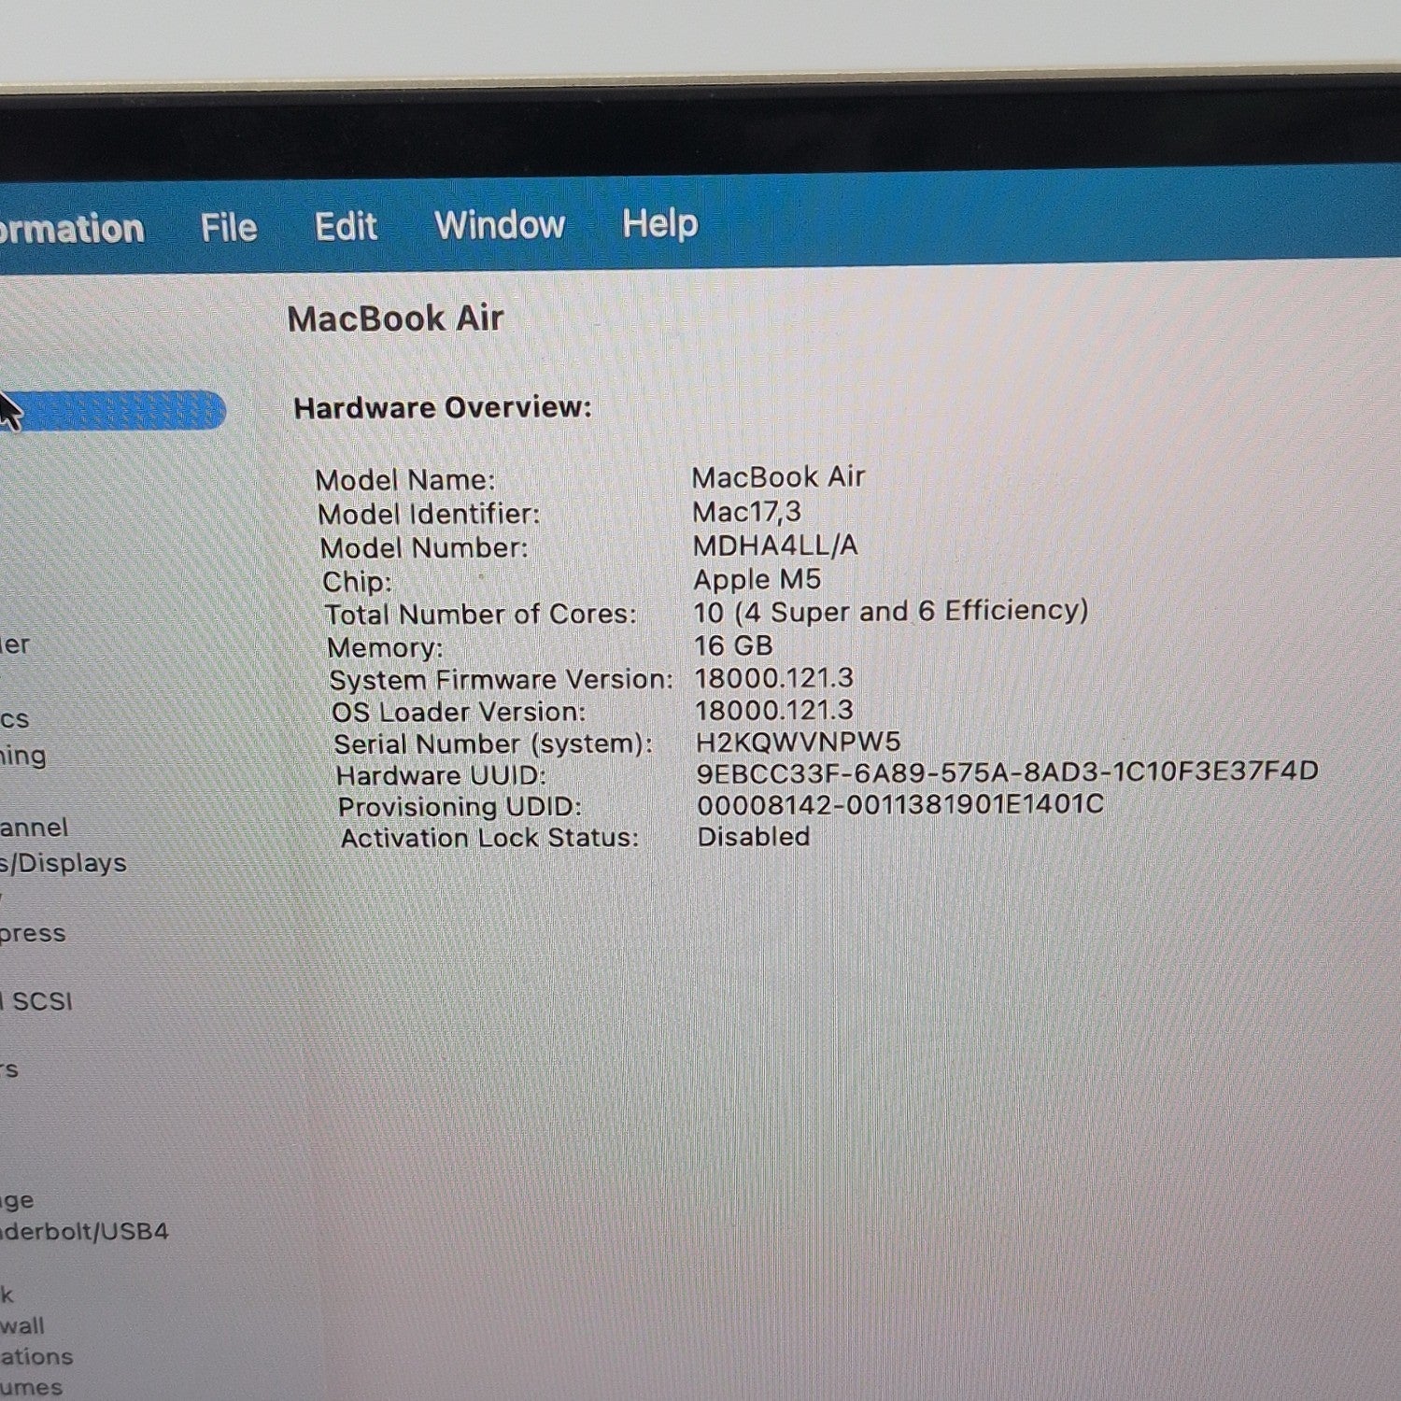
Task: Select '10 (4 Super and 6 Efficiency)'
Action: tap(891, 612)
